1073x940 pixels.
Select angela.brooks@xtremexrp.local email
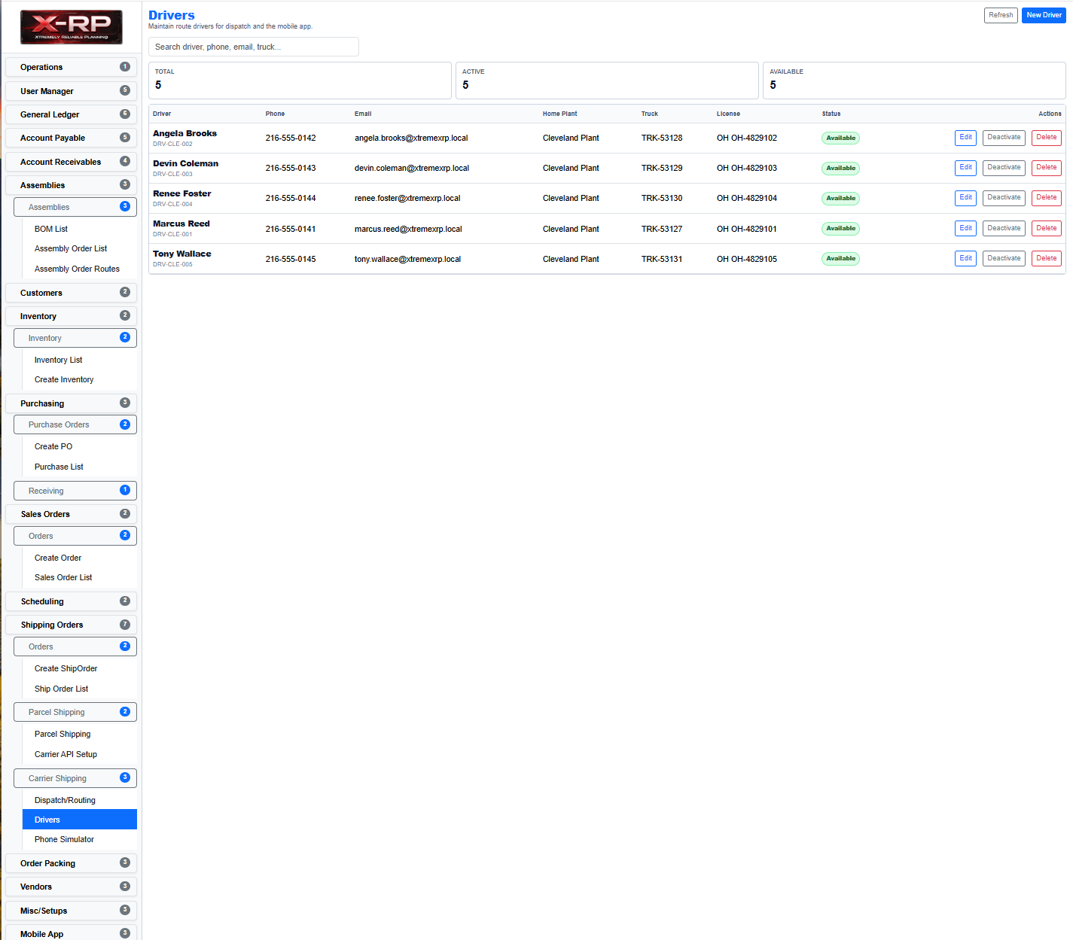click(411, 138)
